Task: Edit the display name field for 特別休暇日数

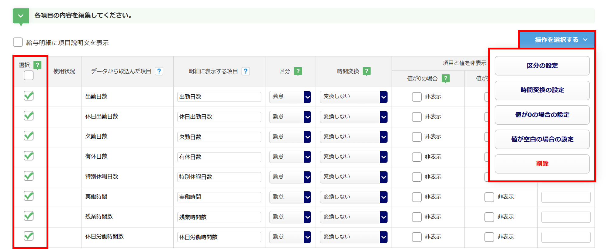Action: pyautogui.click(x=219, y=177)
